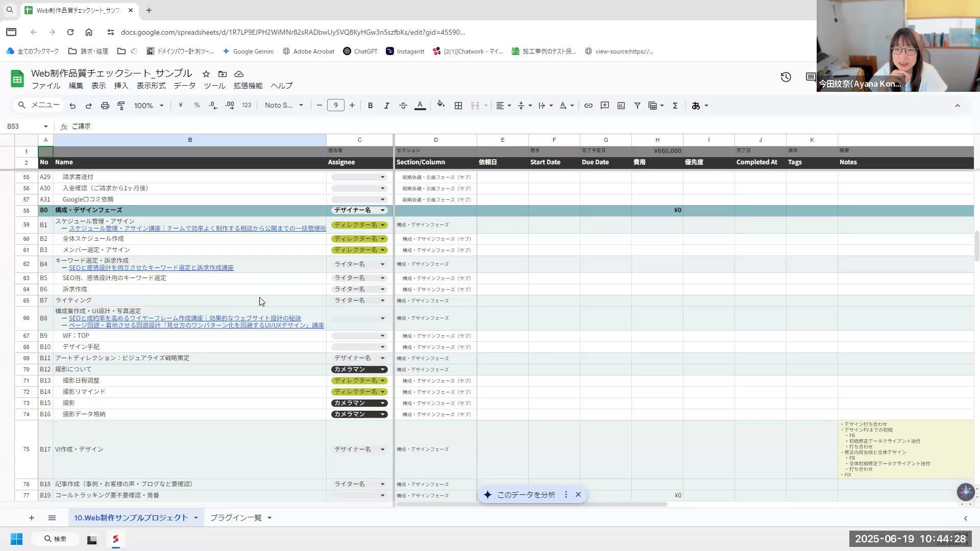Decrease font size with minus button

319,105
